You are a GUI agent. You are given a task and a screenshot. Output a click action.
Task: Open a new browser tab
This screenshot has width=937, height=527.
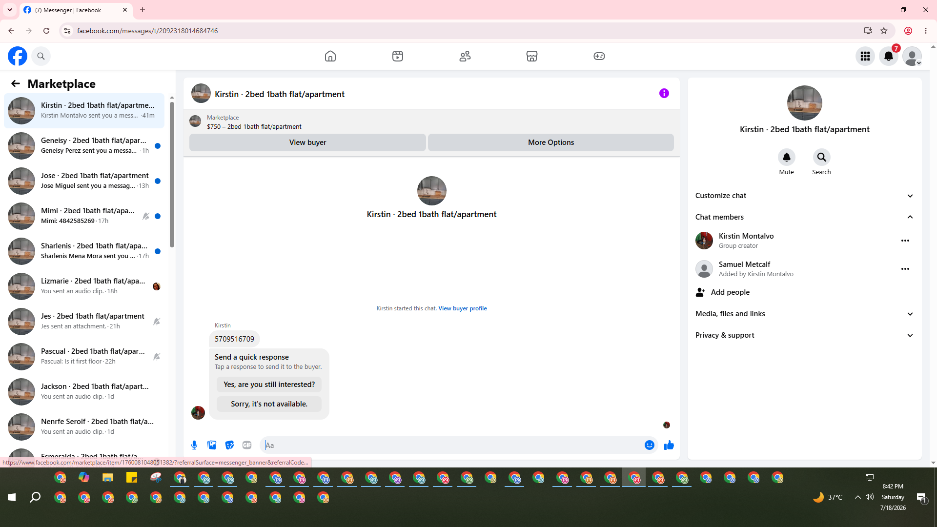(x=143, y=10)
